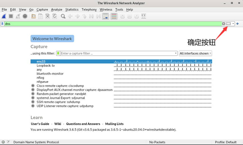This screenshot has height=145, width=243.
Task: Toggle packet list colorization
Action: 114,16
